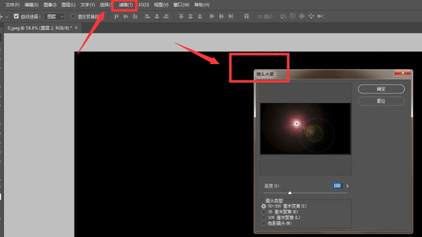Select the 35 毫米聚焦 lens type

(x=264, y=212)
